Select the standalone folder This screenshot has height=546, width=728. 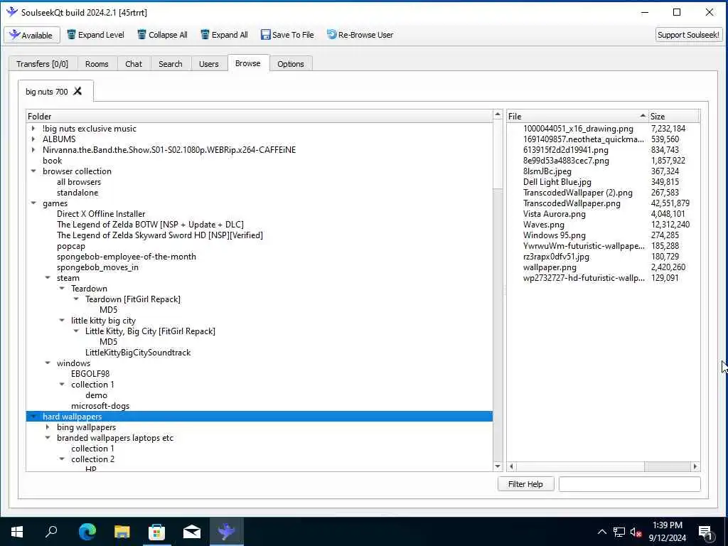[x=77, y=193]
